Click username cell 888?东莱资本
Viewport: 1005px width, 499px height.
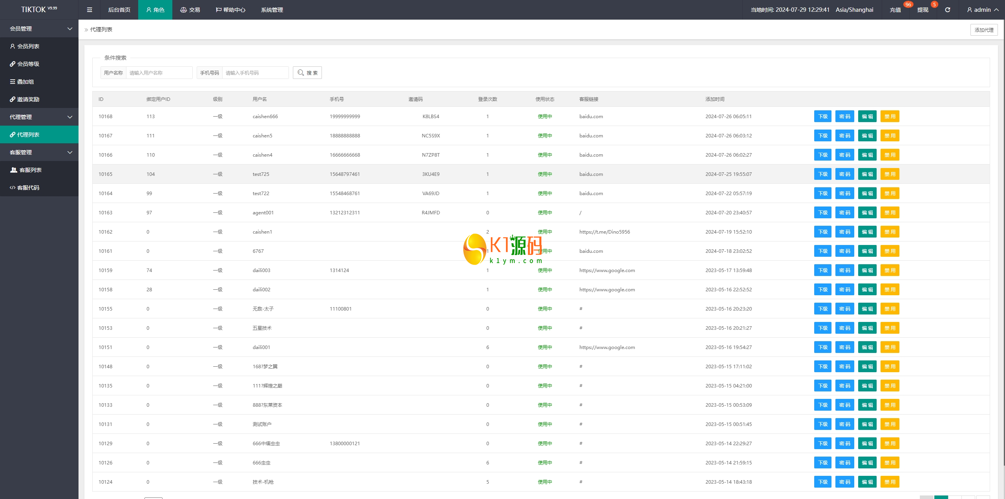[267, 405]
